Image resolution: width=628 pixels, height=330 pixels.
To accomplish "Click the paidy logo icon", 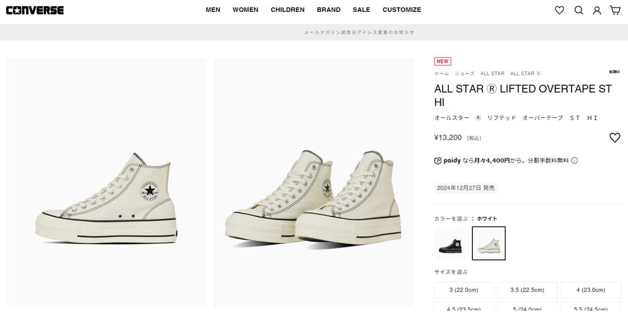I will tap(438, 161).
